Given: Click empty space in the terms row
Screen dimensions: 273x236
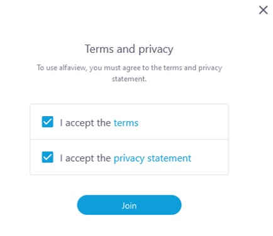Looking at the screenshot, I should click(x=182, y=122).
